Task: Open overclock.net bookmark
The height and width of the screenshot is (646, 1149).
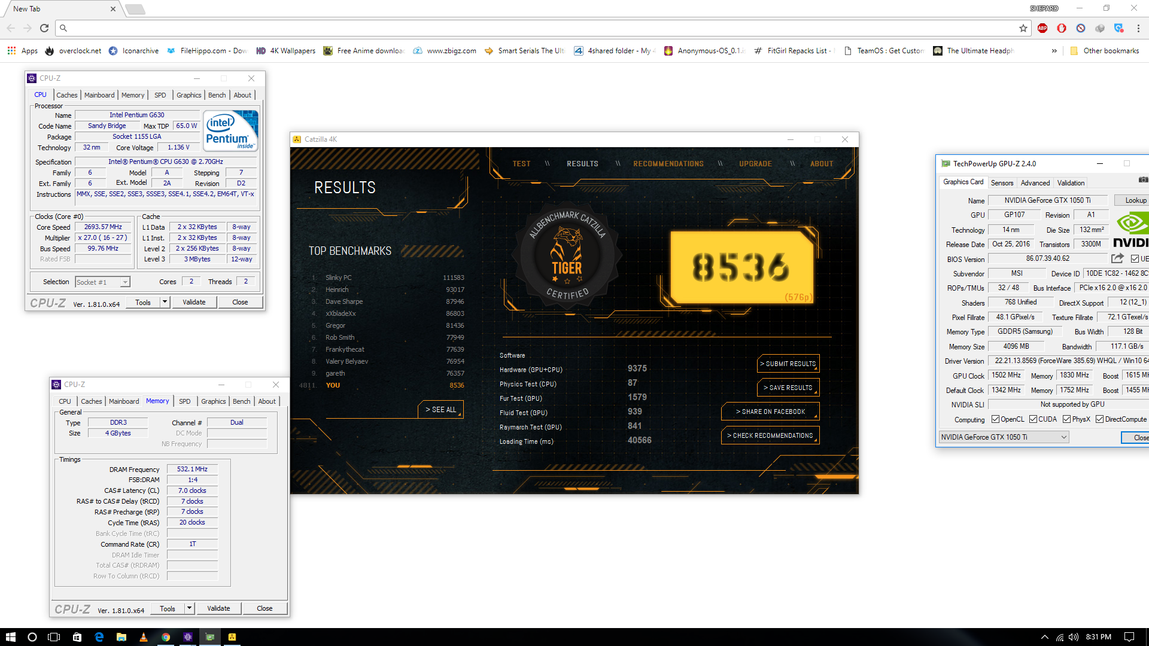Action: point(73,51)
